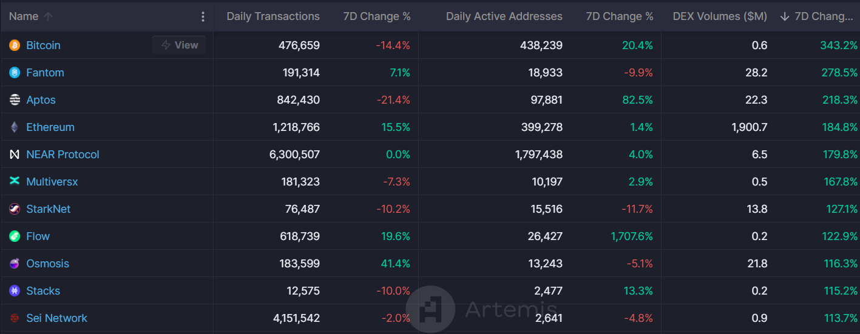Click the NEAR Protocol logo icon
860x334 pixels.
pyautogui.click(x=15, y=155)
